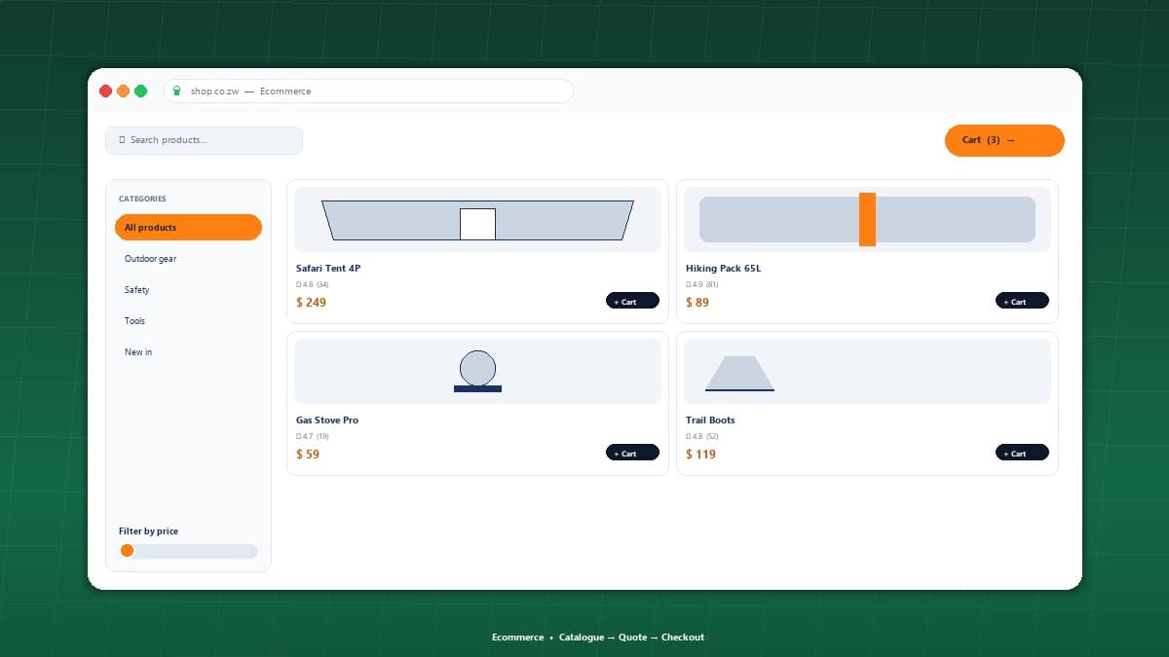Viewport: 1169px width, 657px height.
Task: Open the Safari Tent 4P product image
Action: 477,220
